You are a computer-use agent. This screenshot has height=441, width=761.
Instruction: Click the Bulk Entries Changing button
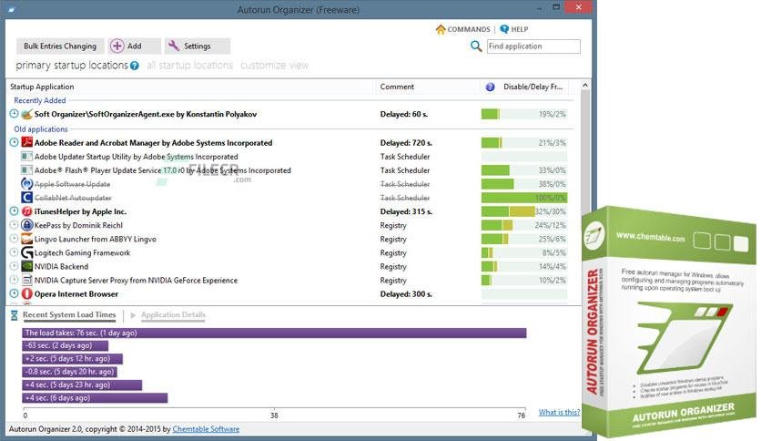click(x=60, y=46)
